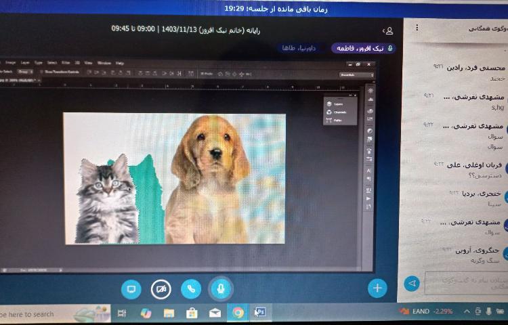Click the phone audio call button
Viewport: 508px width, 325px height.
pyautogui.click(x=191, y=289)
